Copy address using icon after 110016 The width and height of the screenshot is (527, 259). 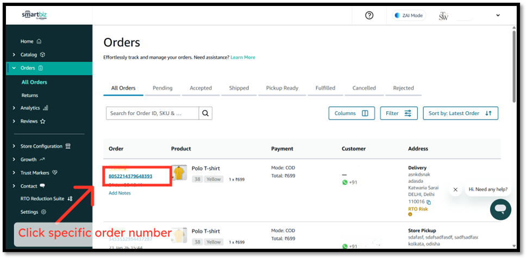(x=429, y=202)
